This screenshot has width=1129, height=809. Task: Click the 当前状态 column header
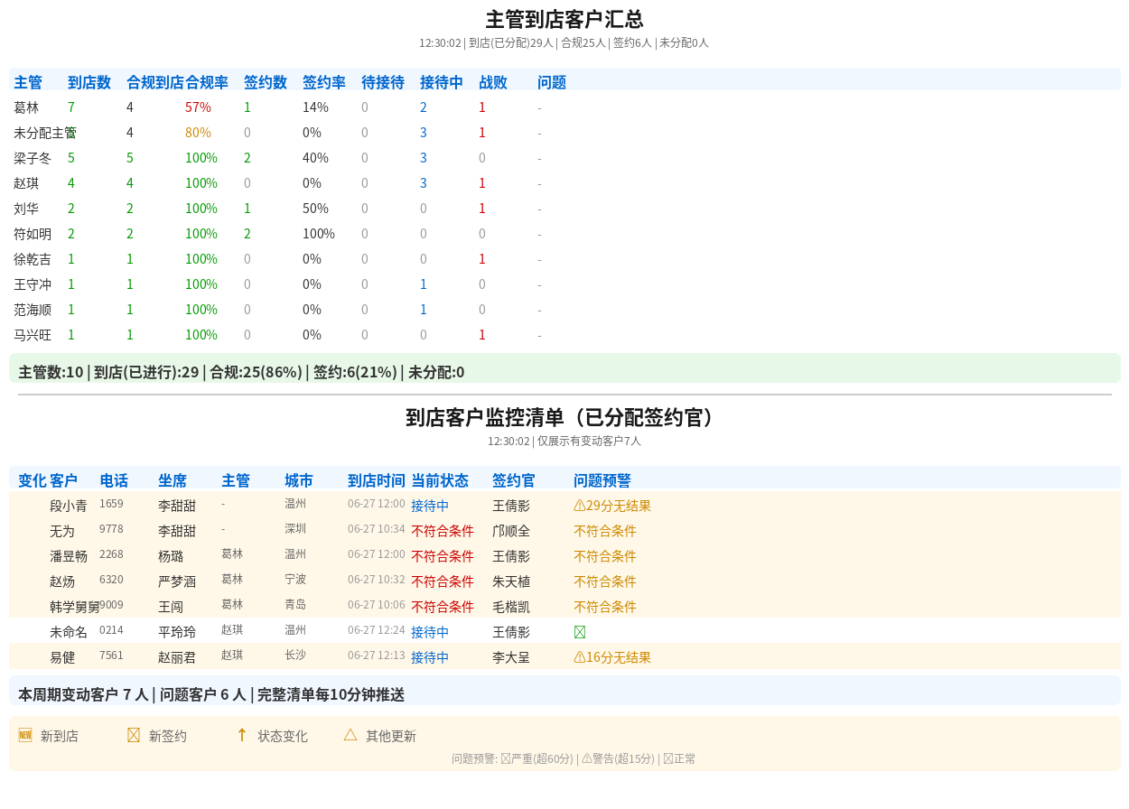(440, 480)
